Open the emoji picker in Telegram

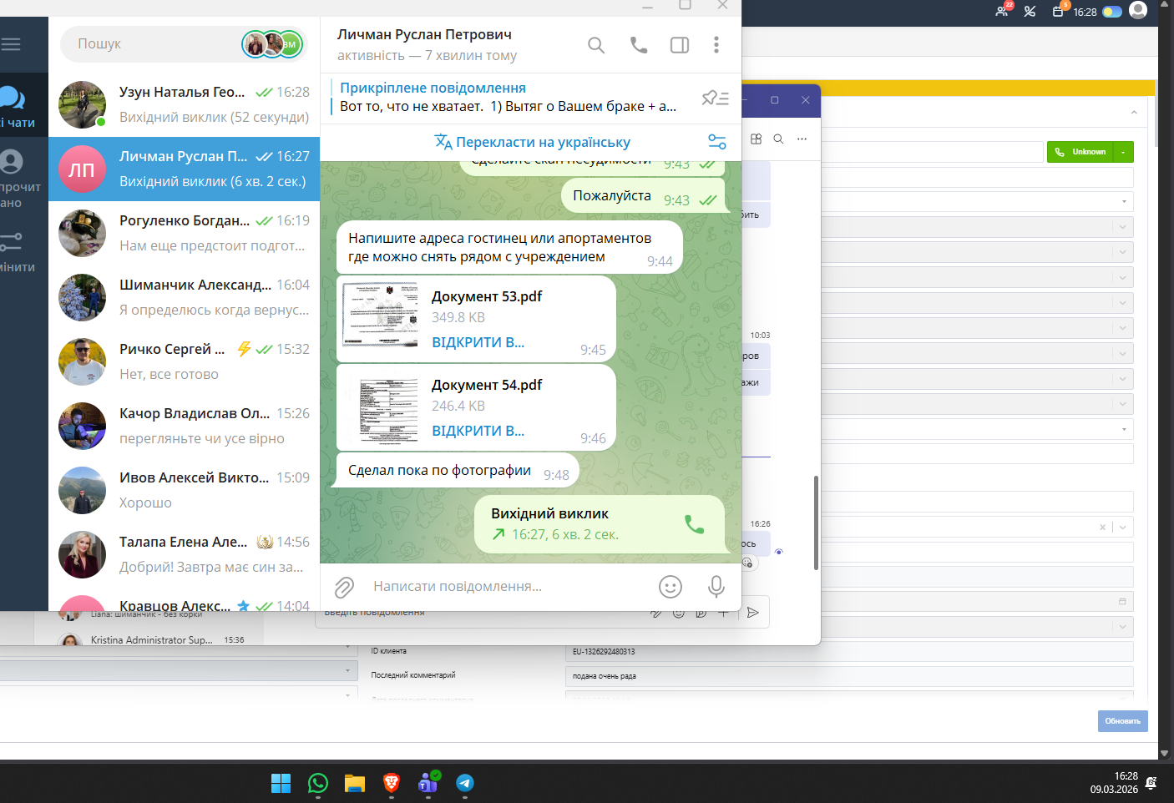pyautogui.click(x=670, y=587)
